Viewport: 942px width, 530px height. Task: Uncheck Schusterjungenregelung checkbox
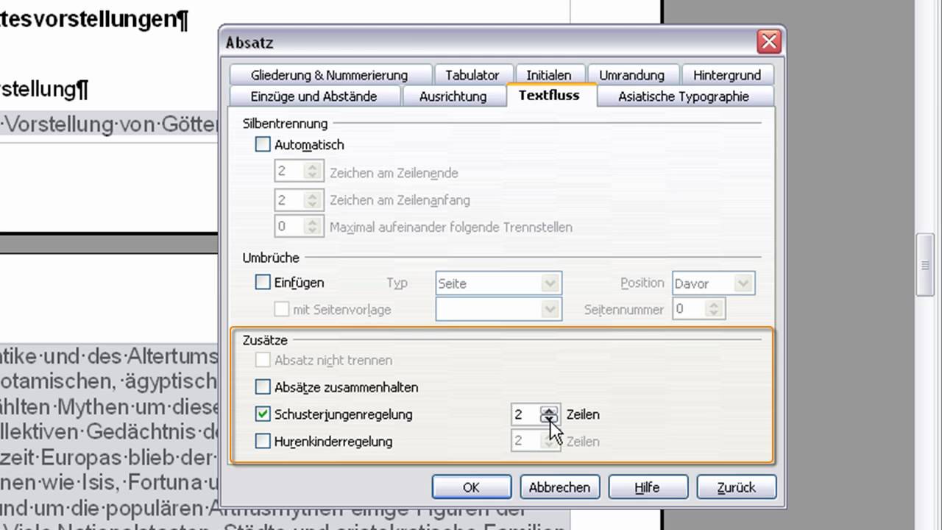(x=263, y=414)
